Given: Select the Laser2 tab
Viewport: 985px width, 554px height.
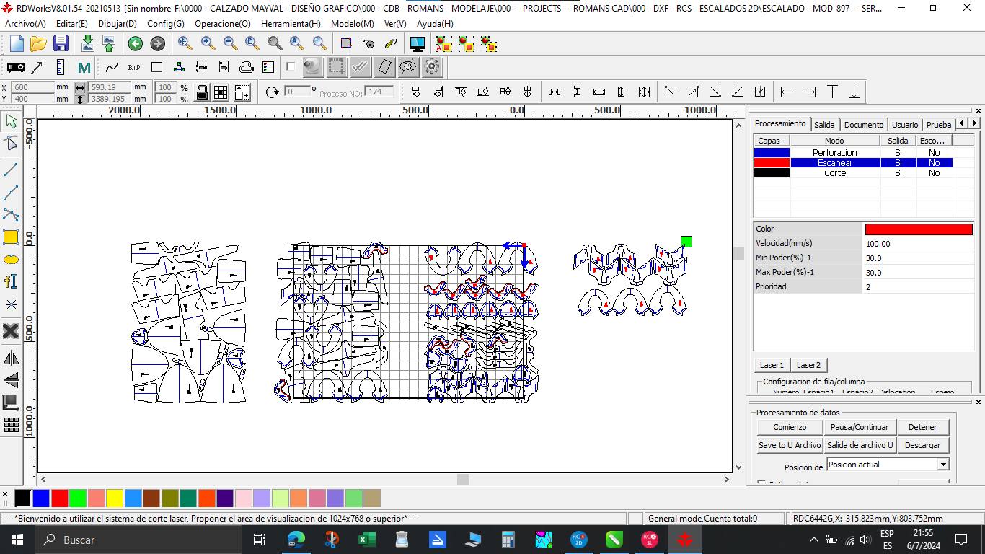Looking at the screenshot, I should (808, 365).
